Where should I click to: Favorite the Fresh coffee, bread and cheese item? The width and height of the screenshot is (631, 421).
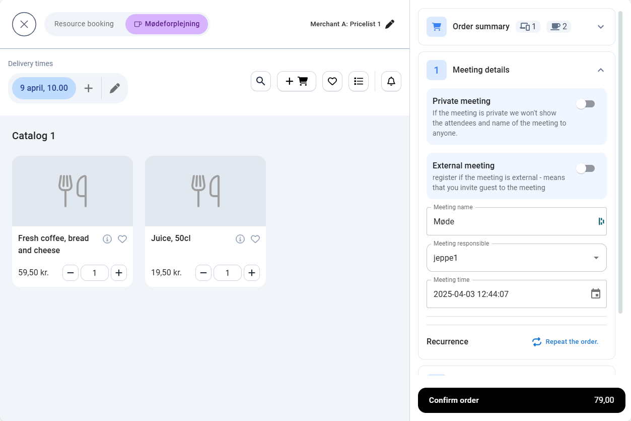[122, 239]
